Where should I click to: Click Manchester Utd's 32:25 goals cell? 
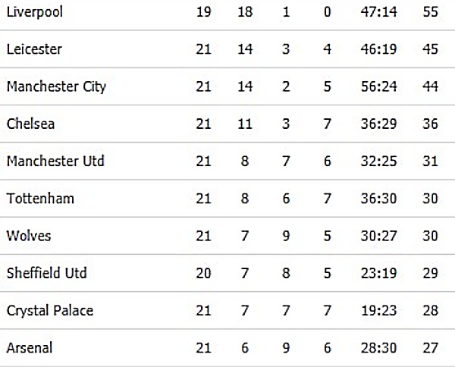click(x=378, y=161)
